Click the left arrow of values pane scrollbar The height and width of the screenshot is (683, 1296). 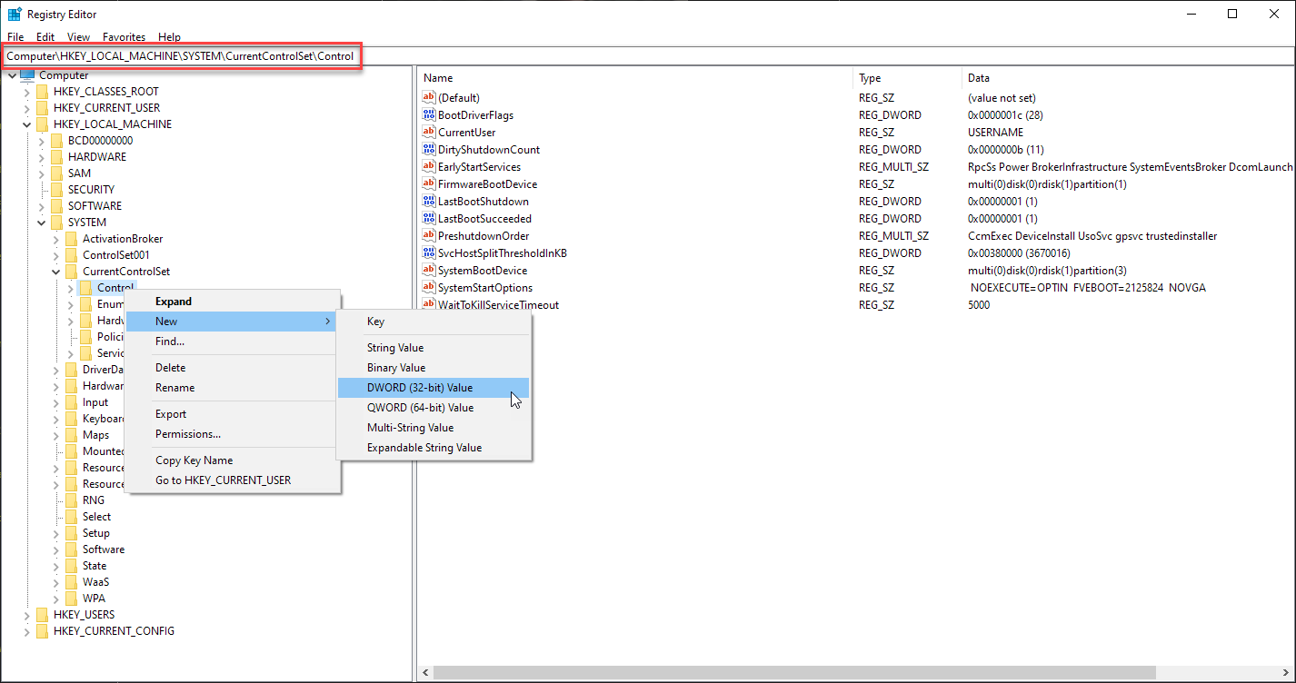[x=424, y=673]
